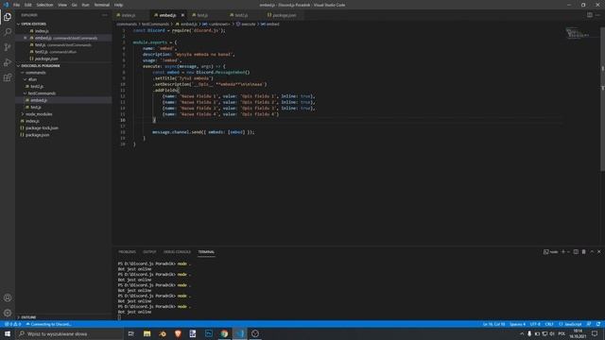The width and height of the screenshot is (605, 340).
Task: Click the new terminal plus icon
Action: tap(563, 252)
